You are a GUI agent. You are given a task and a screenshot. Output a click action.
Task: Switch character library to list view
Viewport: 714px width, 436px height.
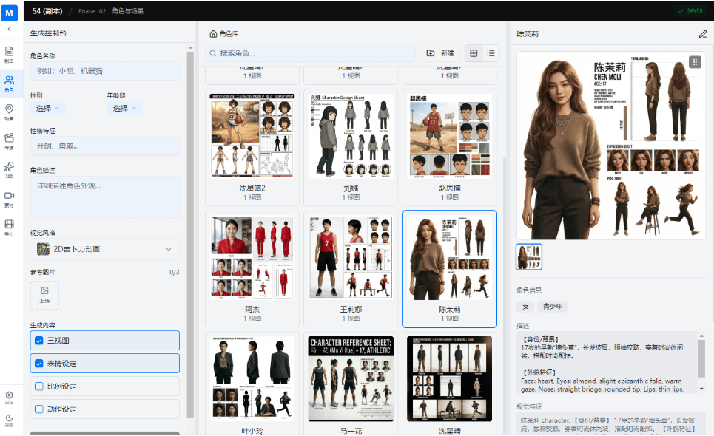pyautogui.click(x=491, y=53)
